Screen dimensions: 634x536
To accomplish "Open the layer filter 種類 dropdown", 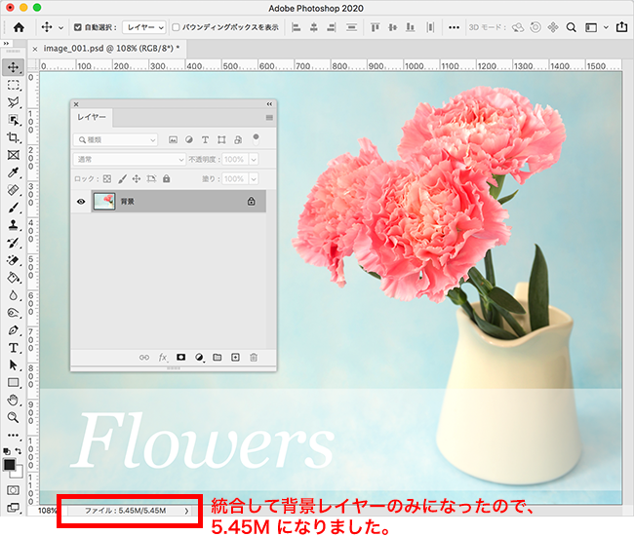I will (115, 139).
